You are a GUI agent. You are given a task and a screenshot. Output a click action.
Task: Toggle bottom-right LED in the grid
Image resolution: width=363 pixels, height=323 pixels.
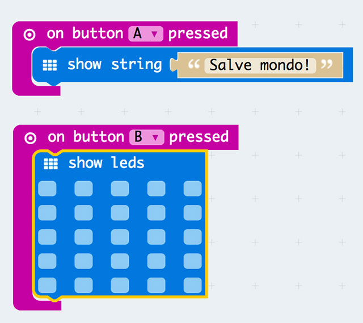pos(192,285)
